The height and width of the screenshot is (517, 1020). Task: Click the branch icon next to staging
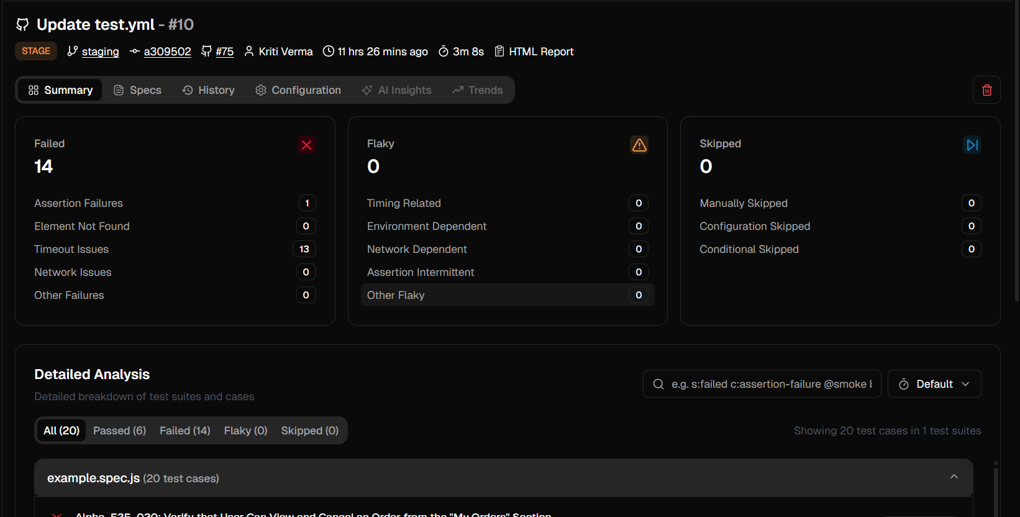click(x=73, y=51)
